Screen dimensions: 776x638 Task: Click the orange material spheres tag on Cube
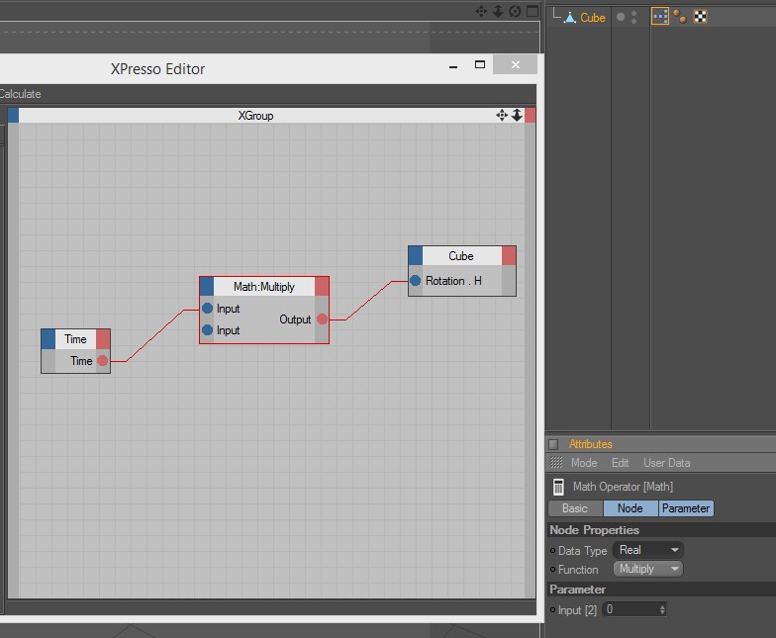(x=680, y=17)
